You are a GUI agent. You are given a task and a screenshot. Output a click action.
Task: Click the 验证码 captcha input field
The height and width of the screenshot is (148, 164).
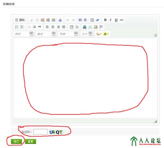click(x=40, y=132)
